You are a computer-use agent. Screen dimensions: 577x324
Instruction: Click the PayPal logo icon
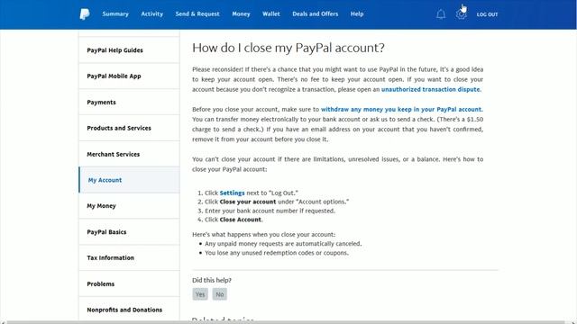coord(84,14)
